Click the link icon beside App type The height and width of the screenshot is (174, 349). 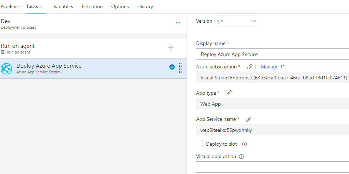coord(229,93)
